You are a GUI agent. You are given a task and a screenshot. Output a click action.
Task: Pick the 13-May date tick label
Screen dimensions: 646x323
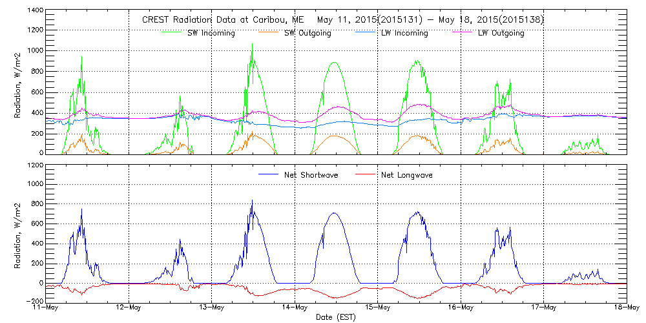click(x=212, y=307)
